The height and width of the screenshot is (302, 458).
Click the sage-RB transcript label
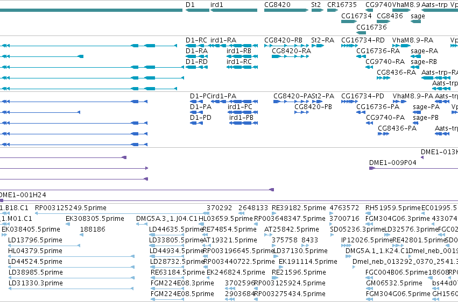[424, 62]
